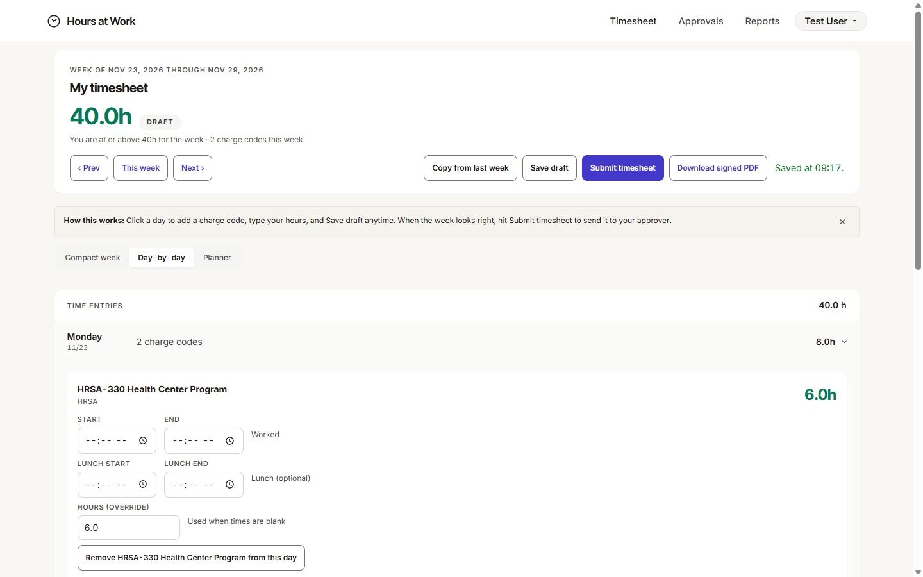Select the Day-by-day tab

(162, 258)
